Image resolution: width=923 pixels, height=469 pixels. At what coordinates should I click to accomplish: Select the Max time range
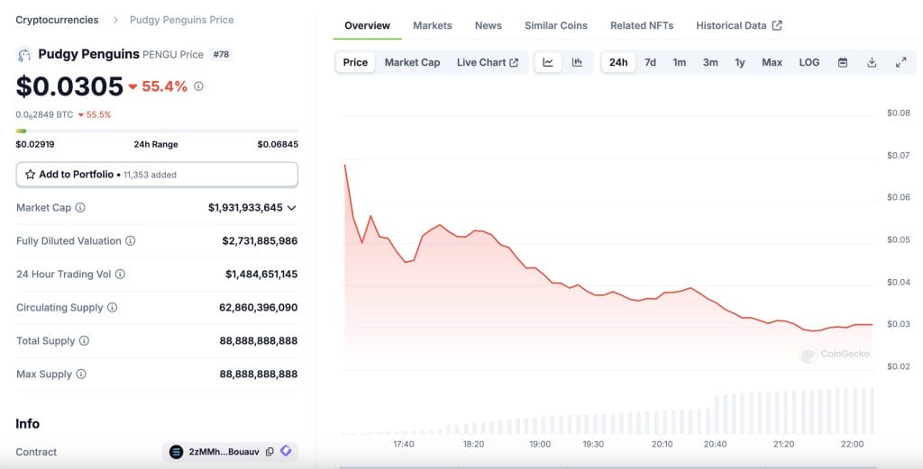coord(772,62)
